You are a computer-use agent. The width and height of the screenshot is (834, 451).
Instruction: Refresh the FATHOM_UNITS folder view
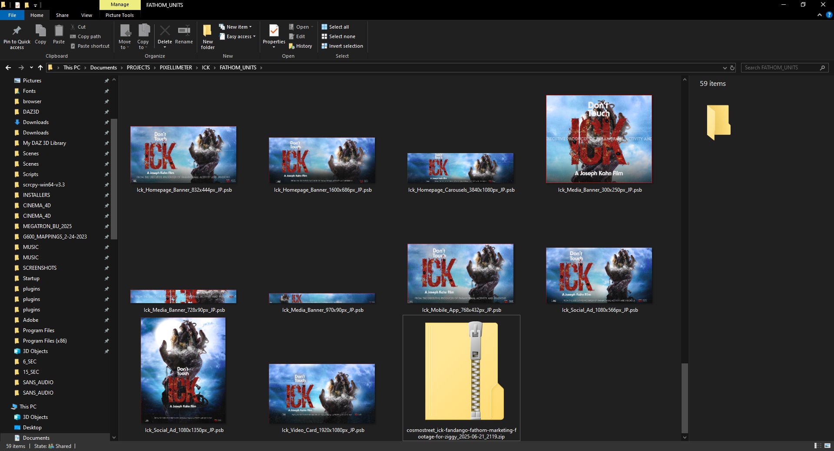[732, 68]
